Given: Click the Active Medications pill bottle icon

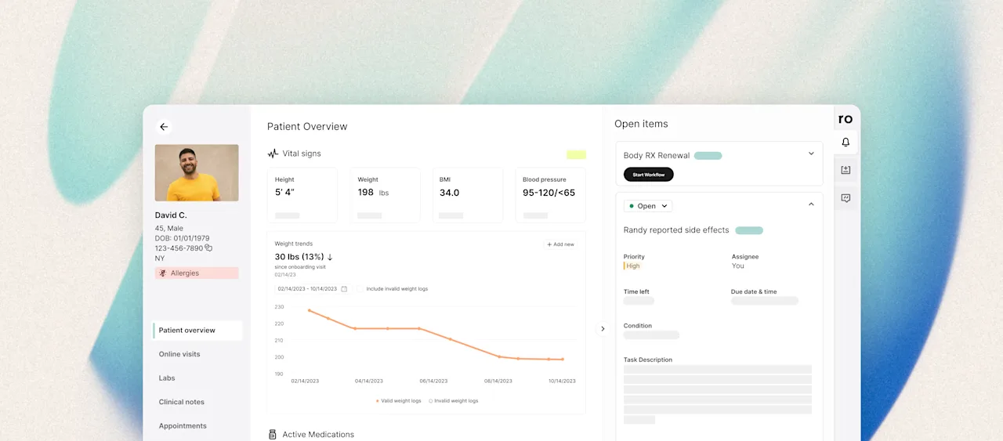Looking at the screenshot, I should tap(273, 435).
